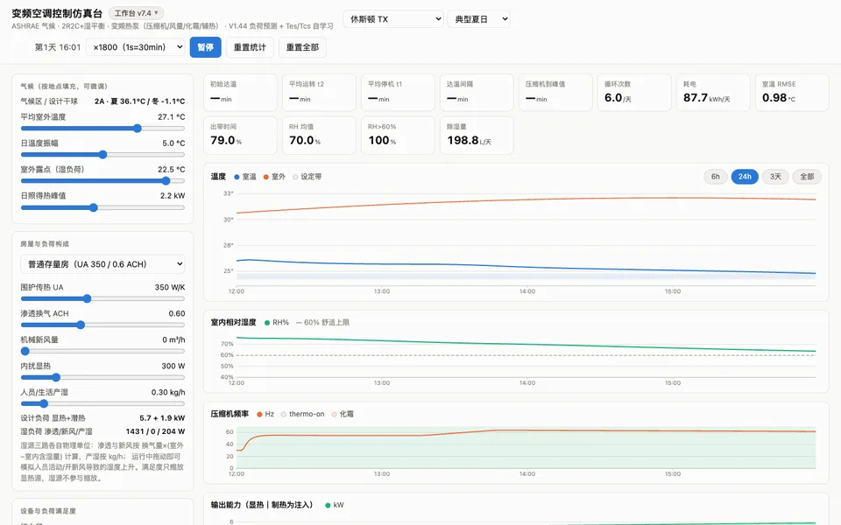Toggle kW legend in 输出能力 chart
Viewport: 841px width, 525px height.
click(x=334, y=505)
